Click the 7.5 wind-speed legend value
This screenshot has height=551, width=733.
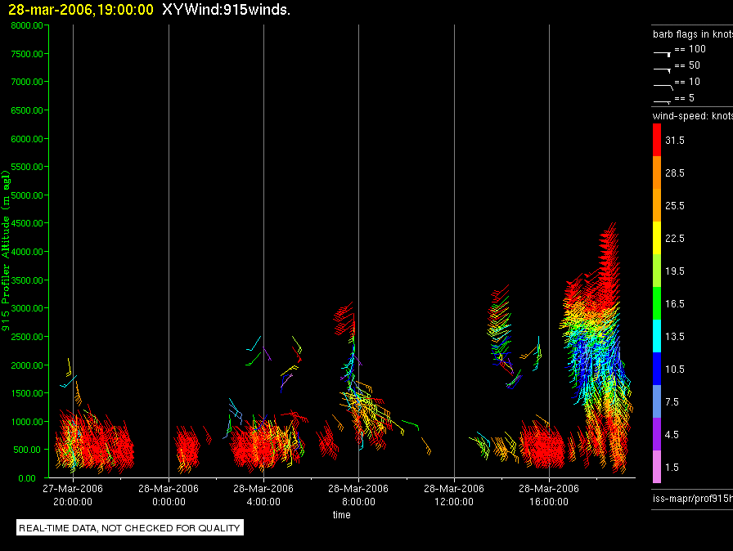point(672,402)
